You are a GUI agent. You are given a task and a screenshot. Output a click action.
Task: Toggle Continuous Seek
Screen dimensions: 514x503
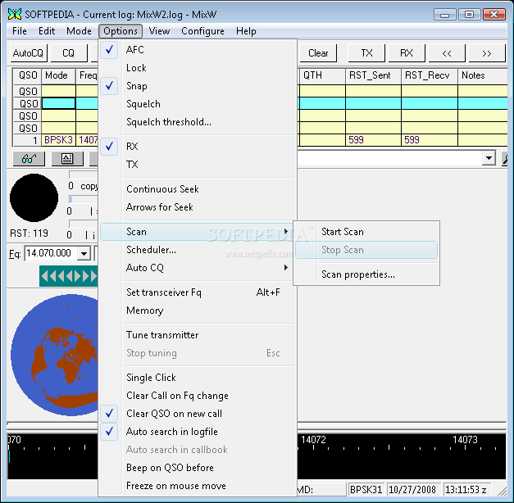198,189
